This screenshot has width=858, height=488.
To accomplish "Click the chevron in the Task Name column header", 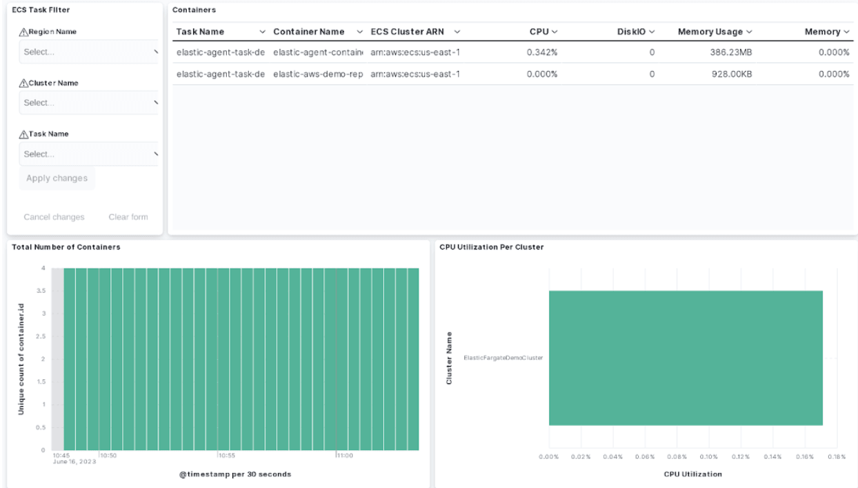I will (x=262, y=32).
